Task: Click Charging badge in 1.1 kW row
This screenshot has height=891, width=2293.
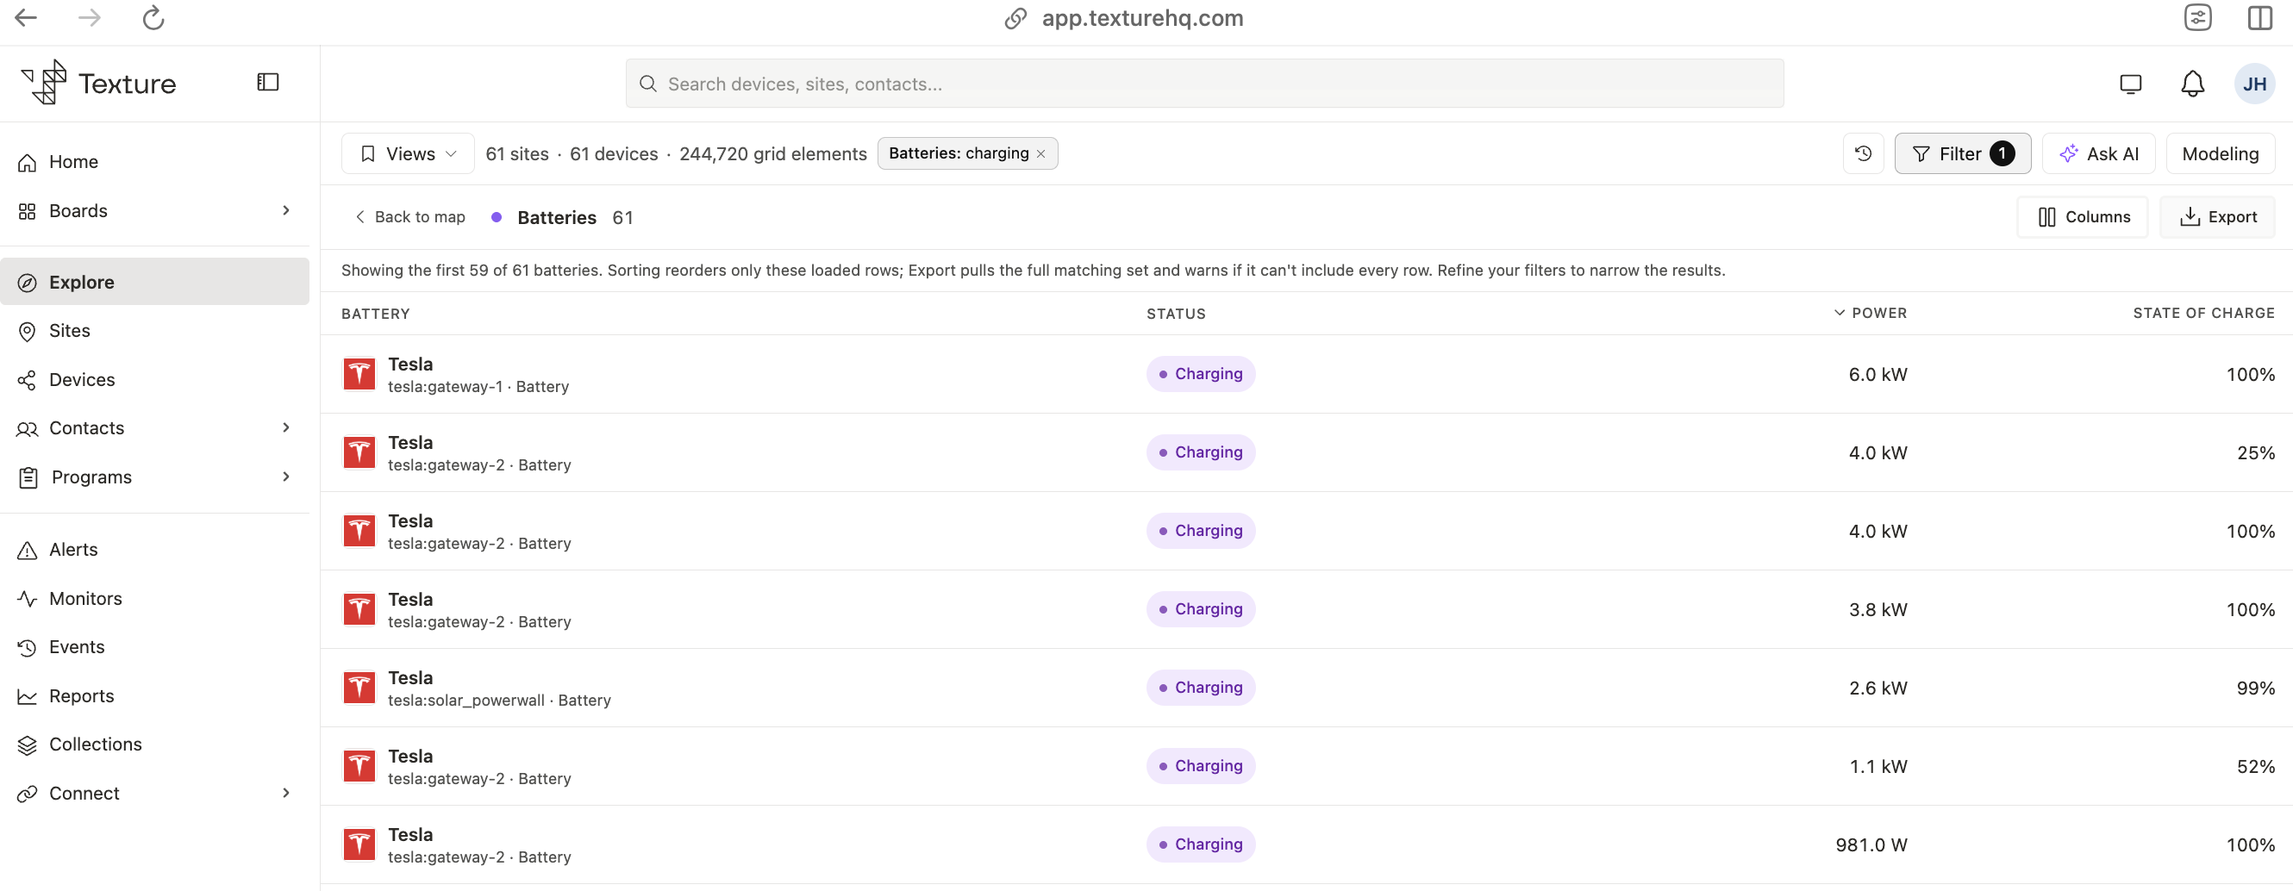Action: [1201, 766]
